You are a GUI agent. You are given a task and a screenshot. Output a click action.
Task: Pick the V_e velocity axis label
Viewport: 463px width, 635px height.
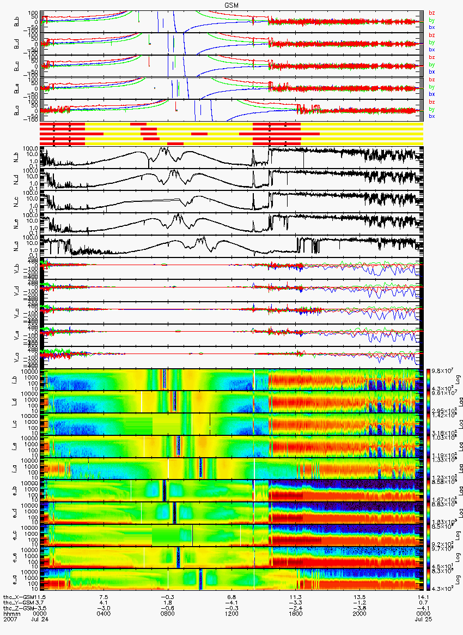pos(17,336)
